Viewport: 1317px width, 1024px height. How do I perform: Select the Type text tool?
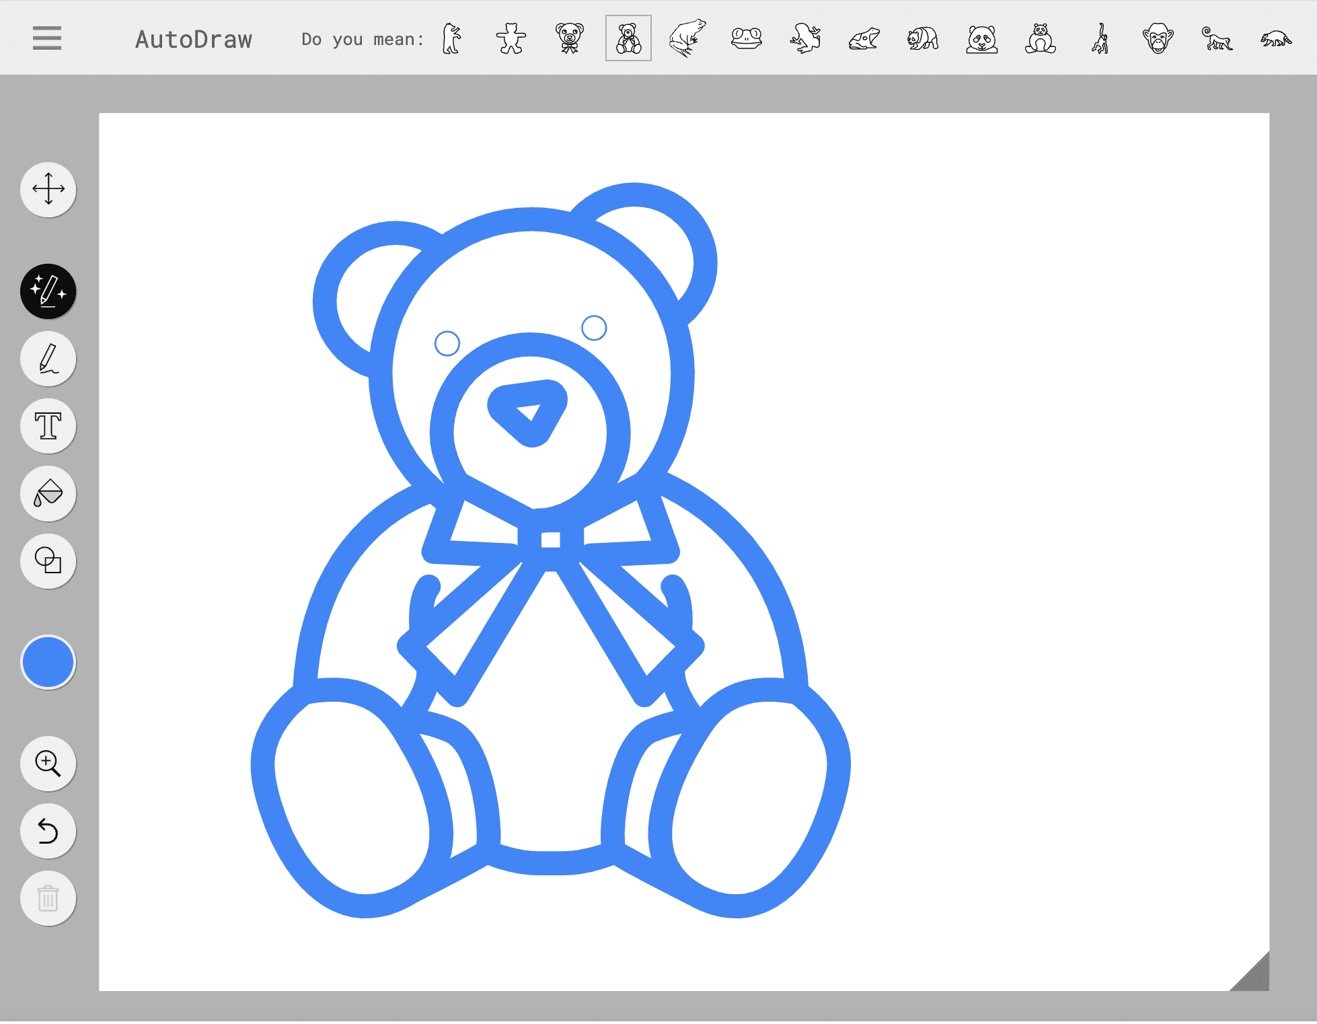[x=48, y=426]
